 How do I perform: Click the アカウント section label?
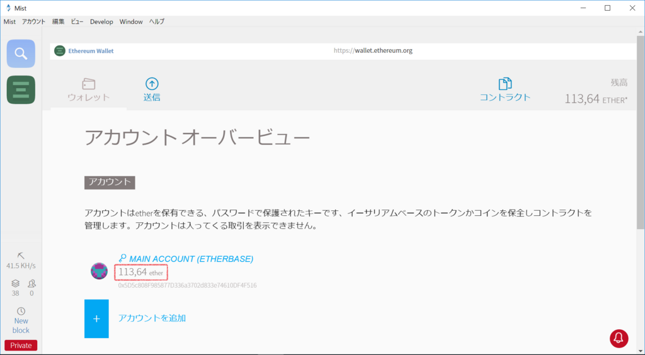(x=110, y=183)
